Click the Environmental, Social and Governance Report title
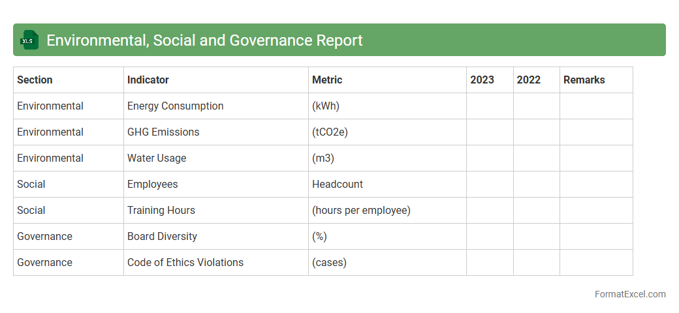Image resolution: width=679 pixels, height=313 pixels. (204, 40)
